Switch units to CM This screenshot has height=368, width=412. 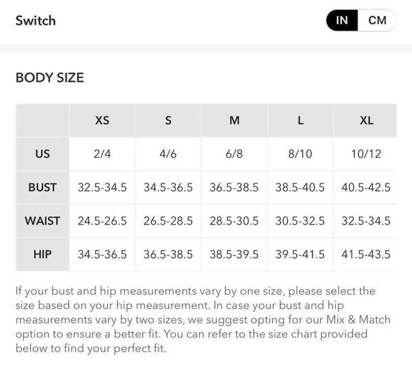377,20
